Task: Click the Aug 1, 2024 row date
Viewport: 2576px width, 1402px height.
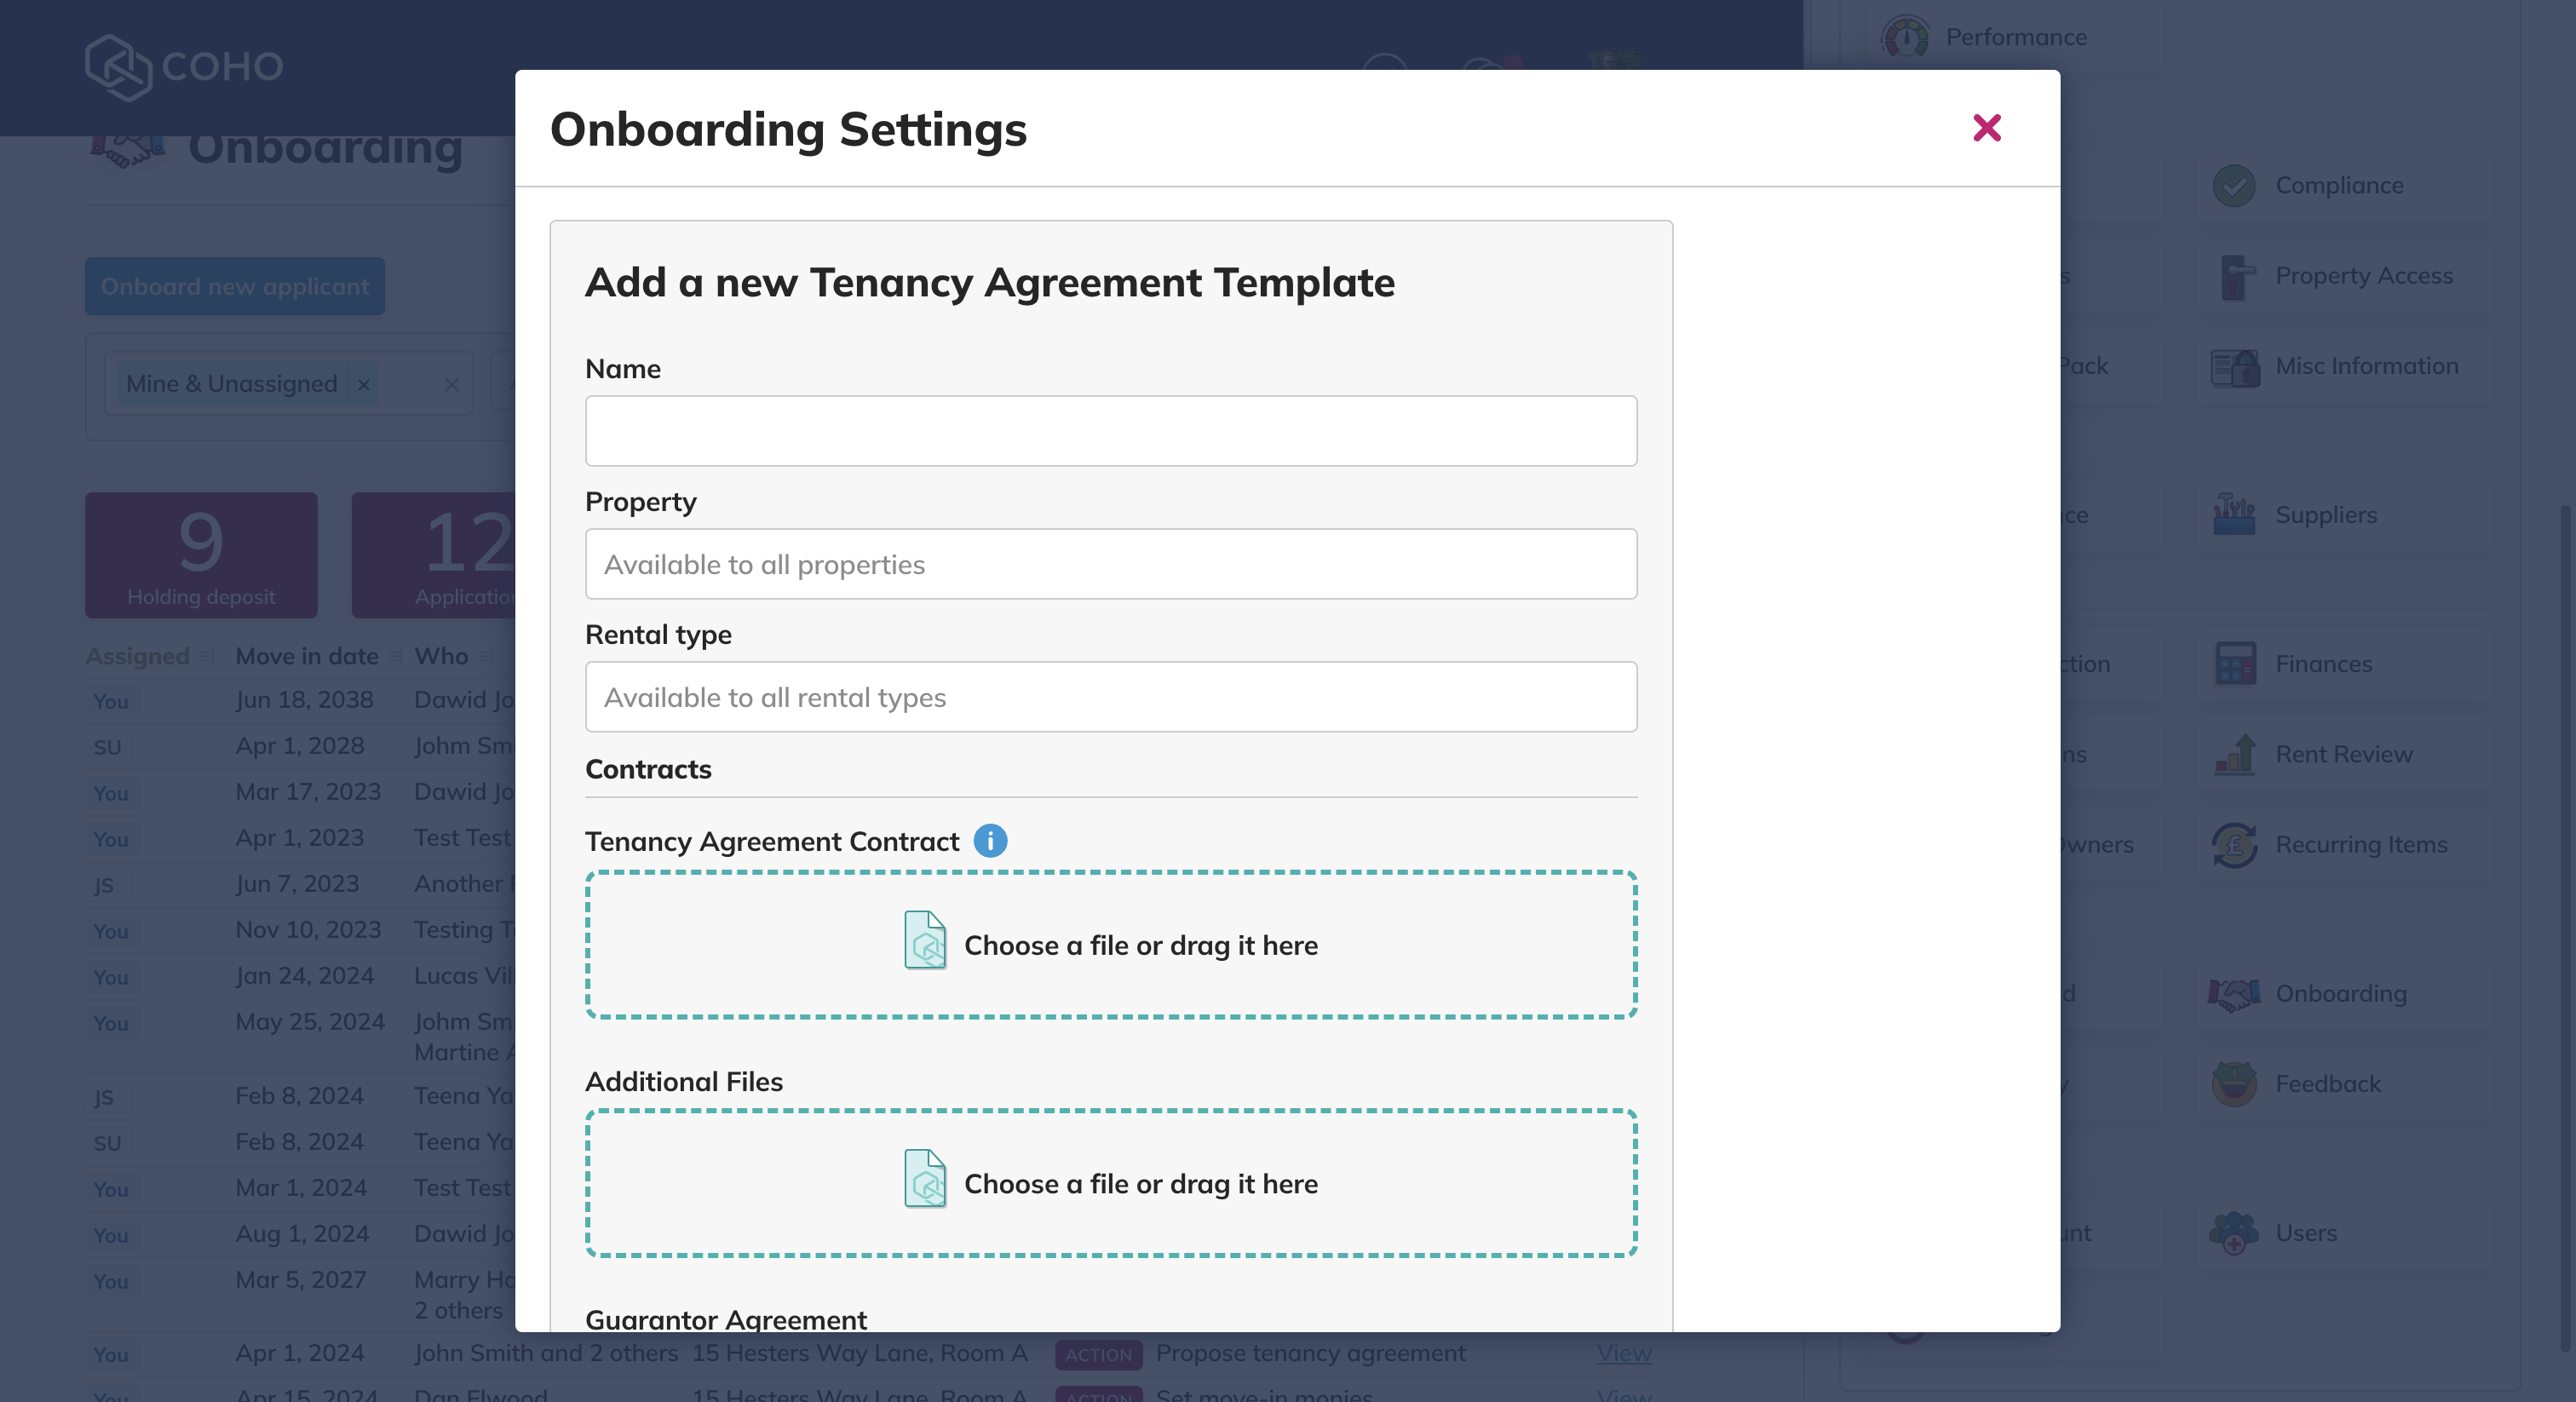Action: 302,1234
